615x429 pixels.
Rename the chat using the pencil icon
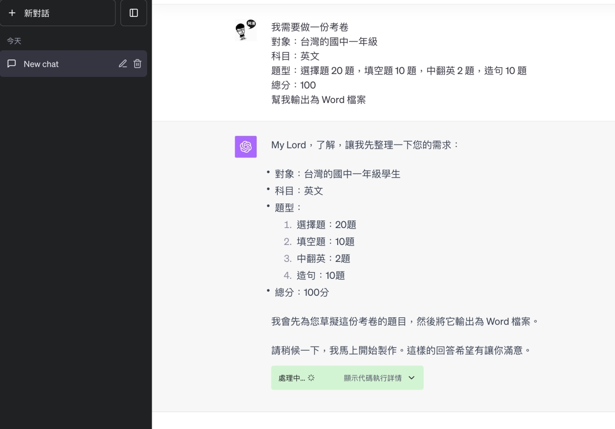(x=122, y=64)
